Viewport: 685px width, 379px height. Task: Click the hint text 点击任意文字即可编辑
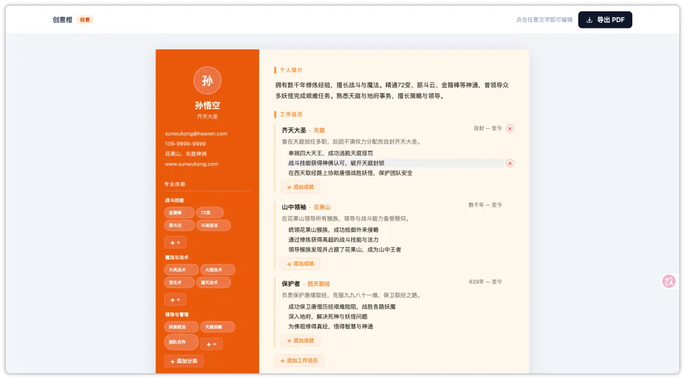544,20
